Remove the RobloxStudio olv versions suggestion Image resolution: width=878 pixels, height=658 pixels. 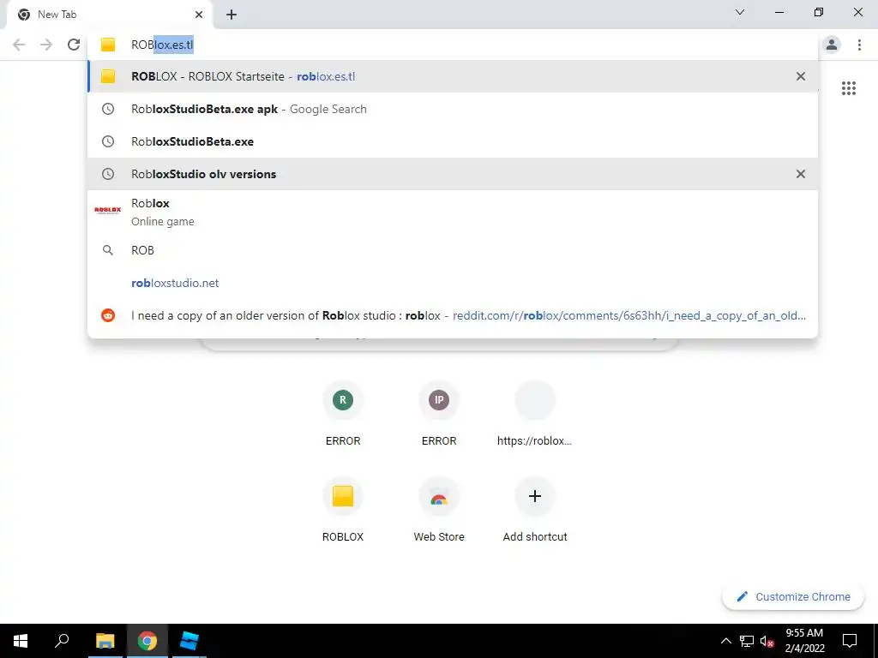coord(801,174)
